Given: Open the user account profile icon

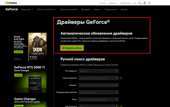Looking at the screenshot, I should coord(149,3).
